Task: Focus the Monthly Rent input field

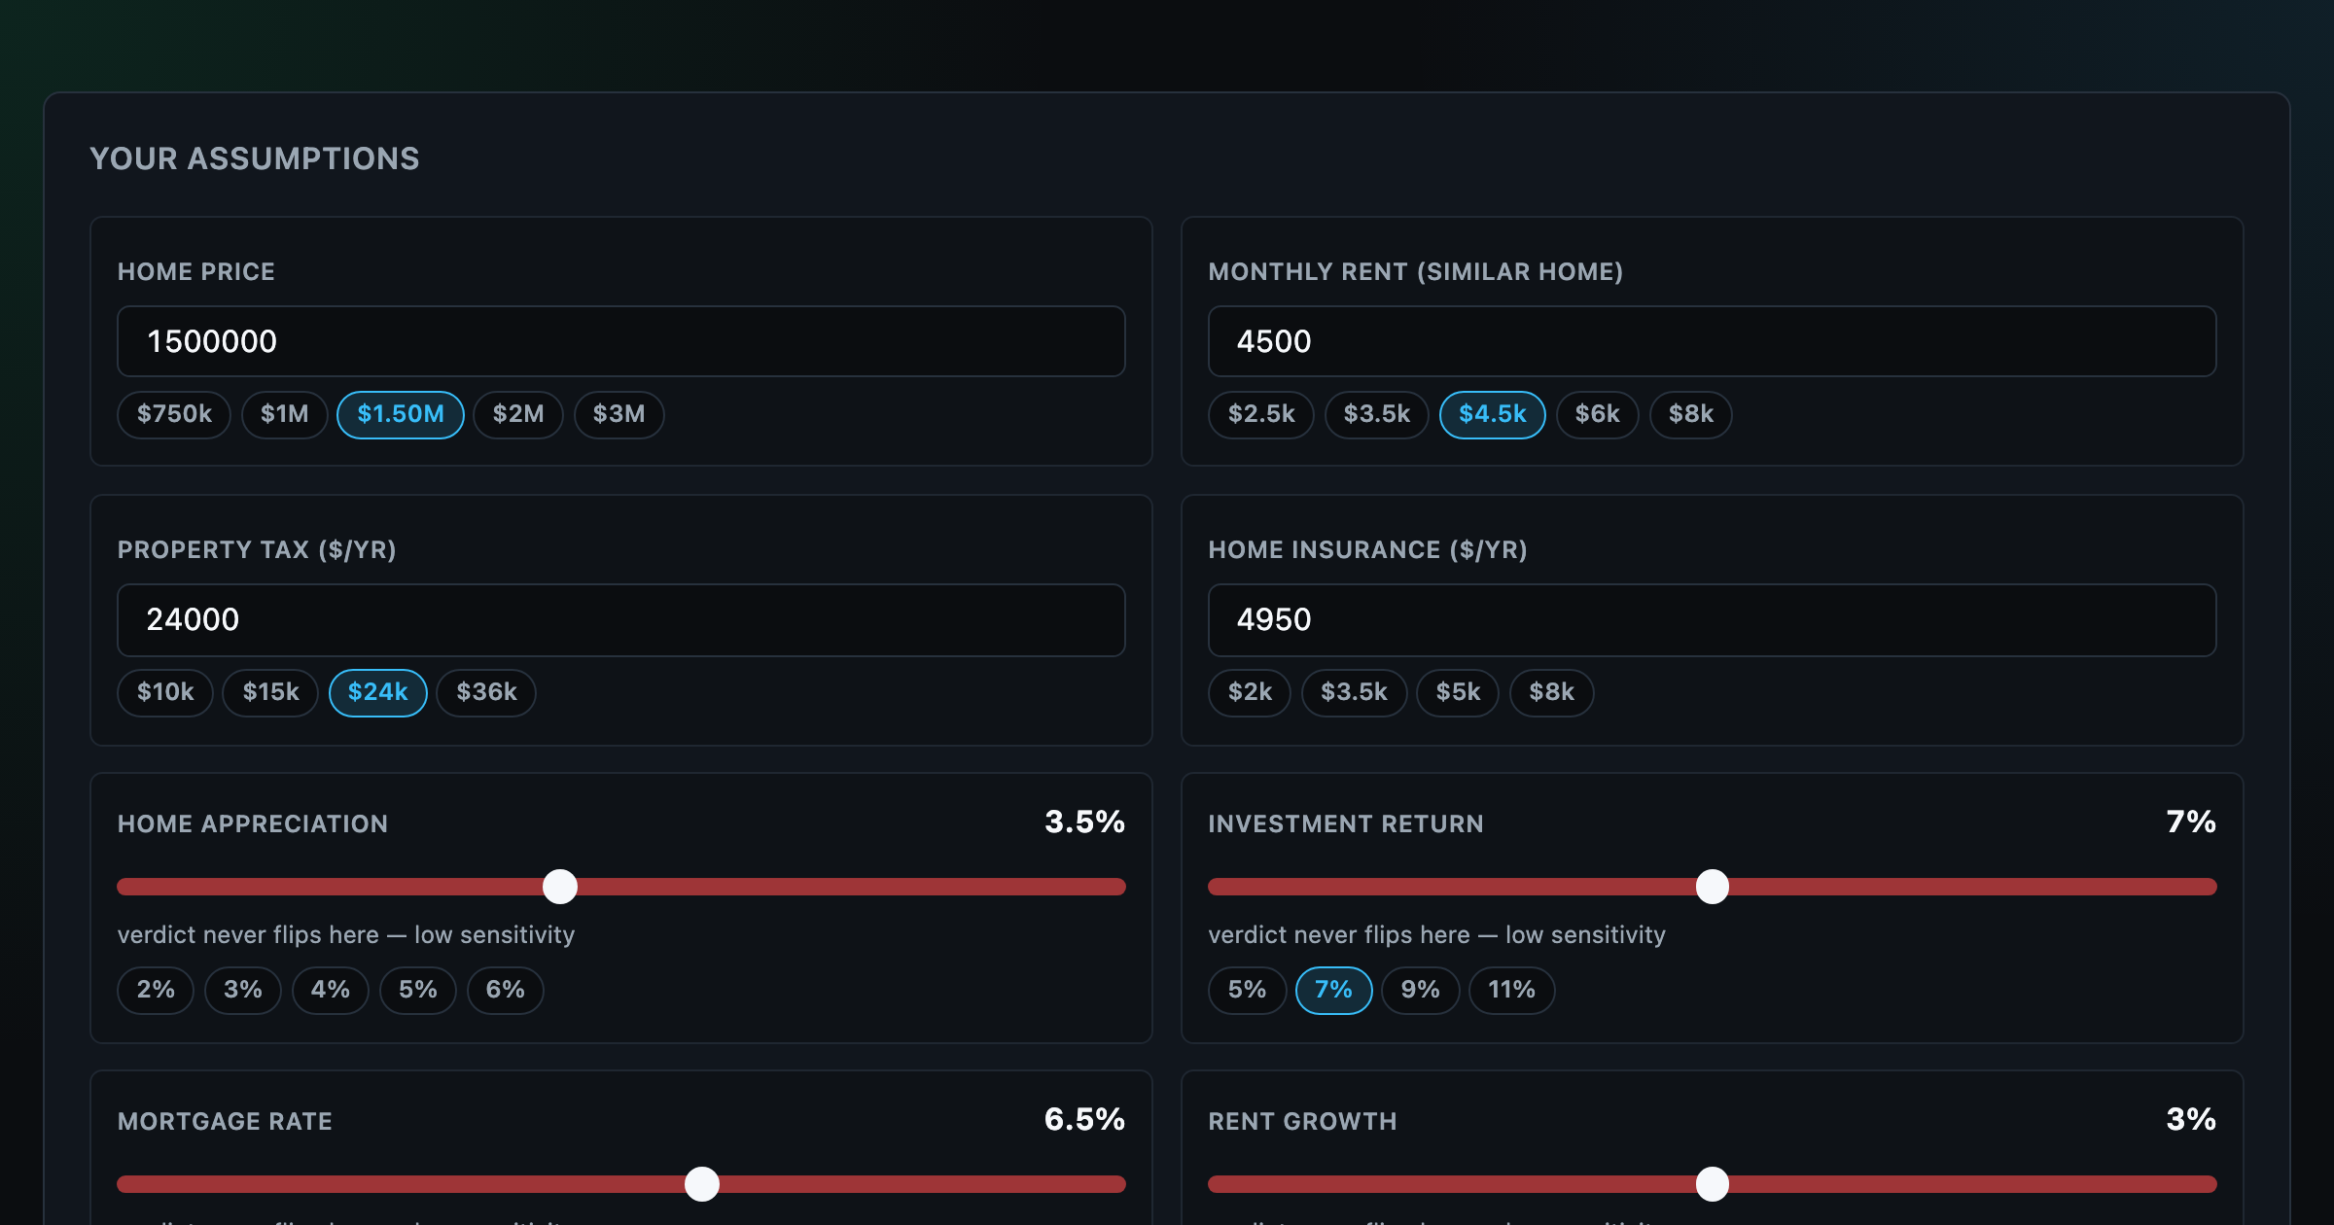Action: click(1712, 341)
